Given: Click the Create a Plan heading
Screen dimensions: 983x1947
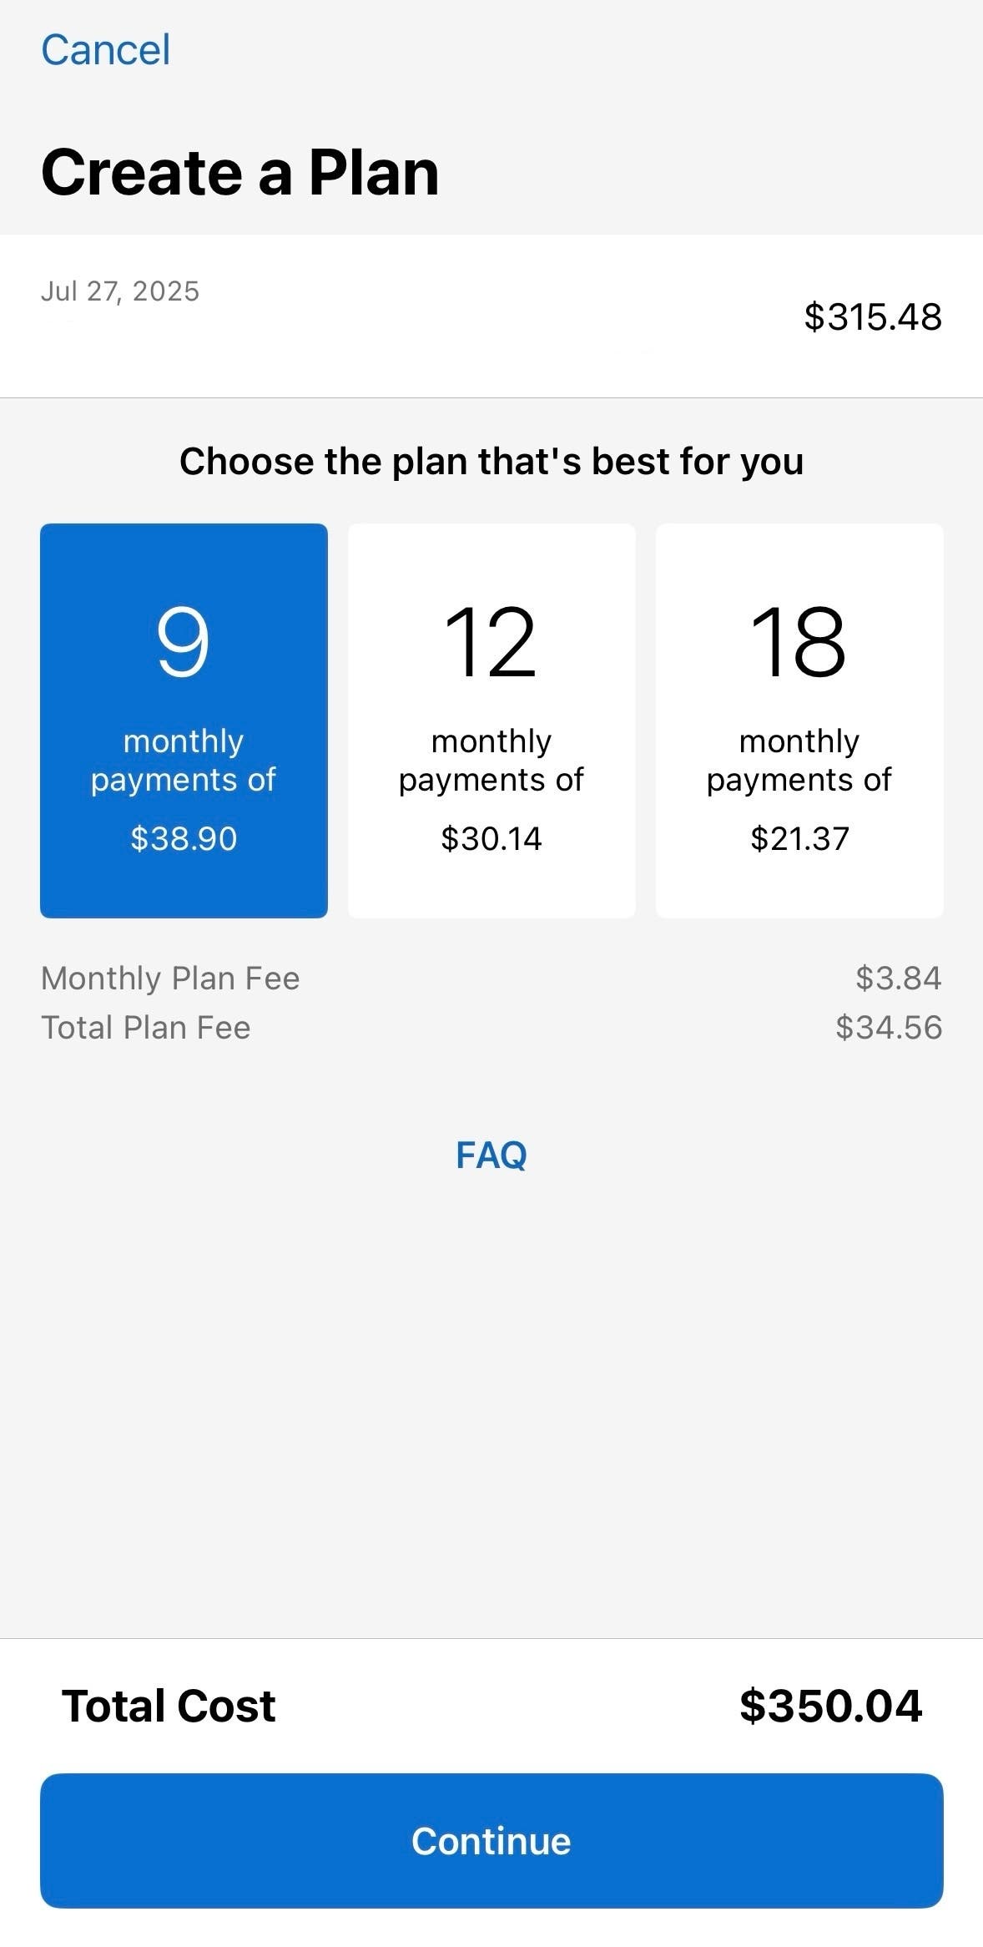Looking at the screenshot, I should 240,173.
